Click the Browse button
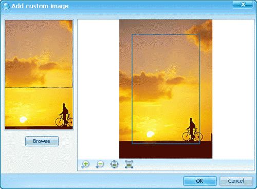 pyautogui.click(x=42, y=141)
